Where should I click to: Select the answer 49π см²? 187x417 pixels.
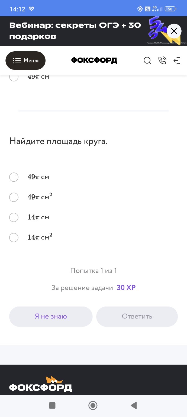[x=14, y=197]
